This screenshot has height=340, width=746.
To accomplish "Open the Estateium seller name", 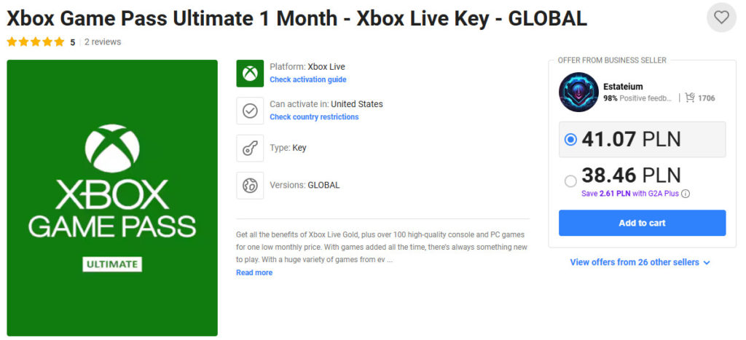I will (623, 87).
